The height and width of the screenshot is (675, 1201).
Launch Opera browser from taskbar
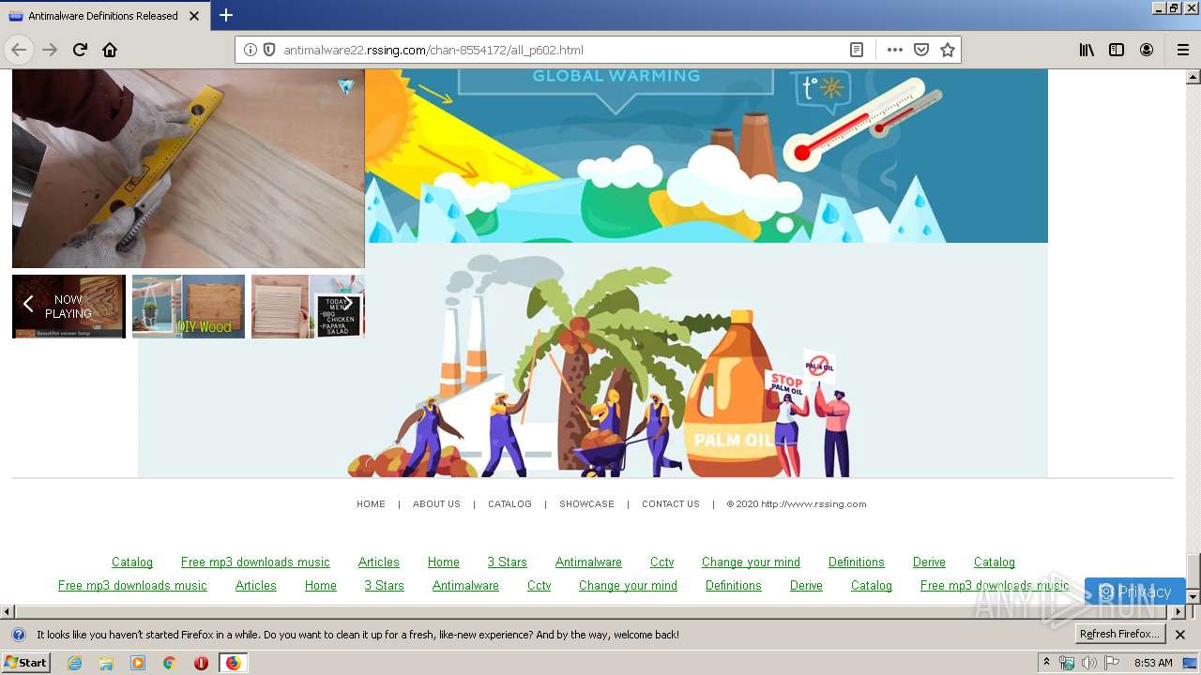(201, 663)
